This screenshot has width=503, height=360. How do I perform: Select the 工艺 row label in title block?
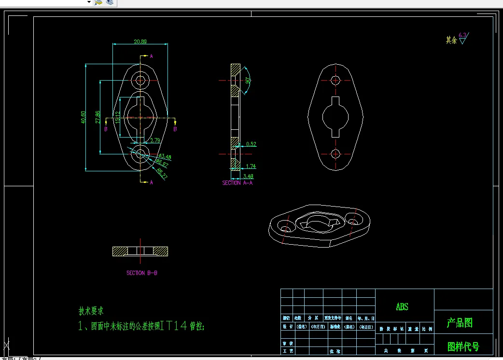(288, 351)
